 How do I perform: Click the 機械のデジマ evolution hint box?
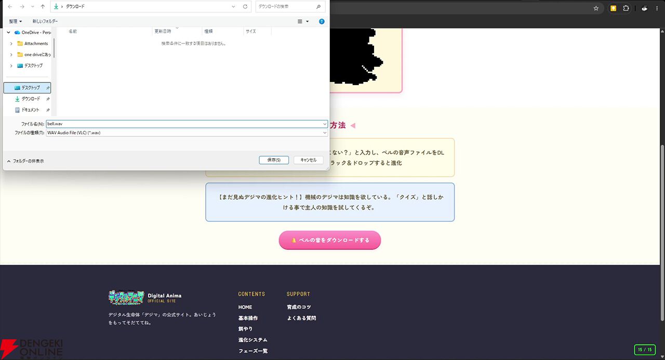(x=330, y=202)
